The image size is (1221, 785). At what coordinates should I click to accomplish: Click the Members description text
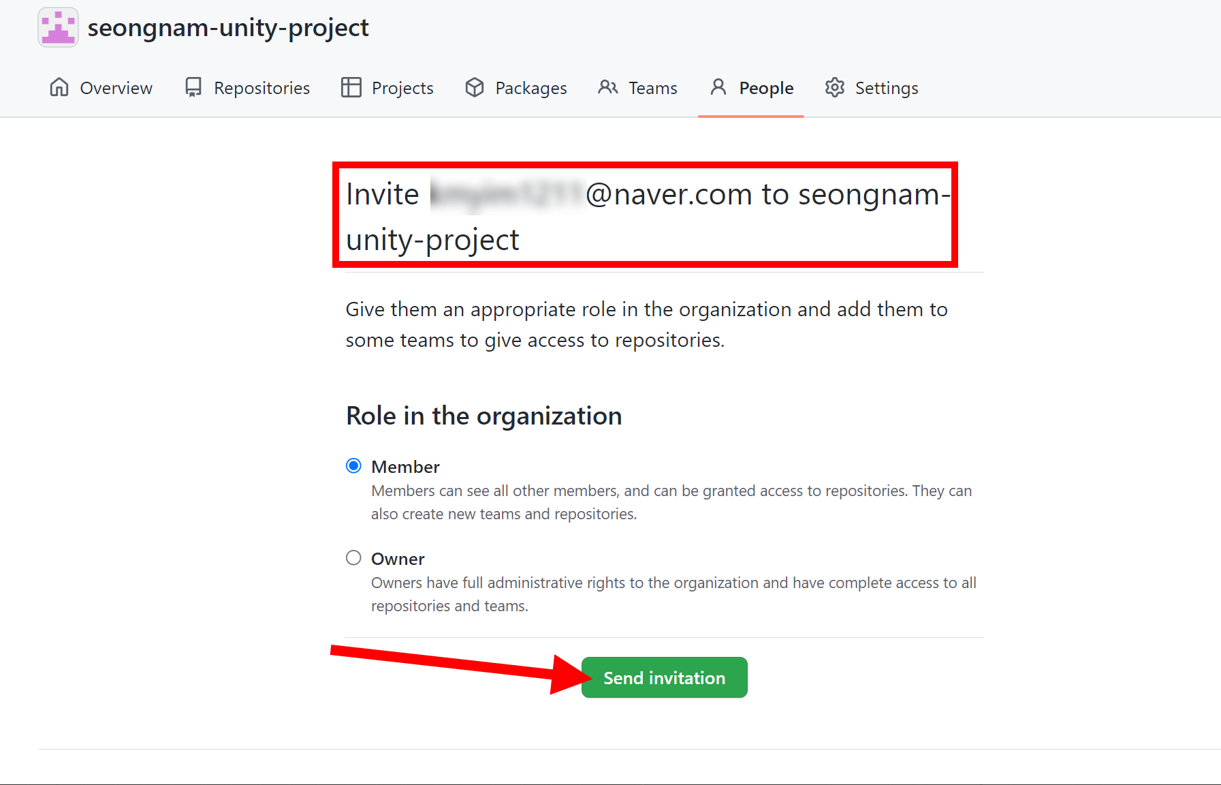pyautogui.click(x=671, y=502)
